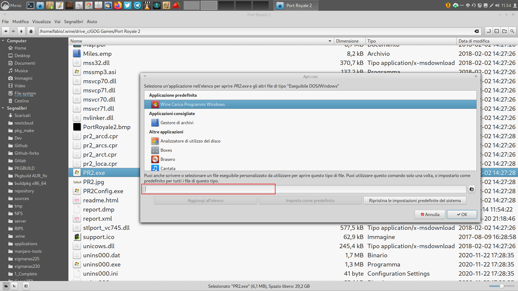Go back with the left arrow button

[x=6, y=31]
